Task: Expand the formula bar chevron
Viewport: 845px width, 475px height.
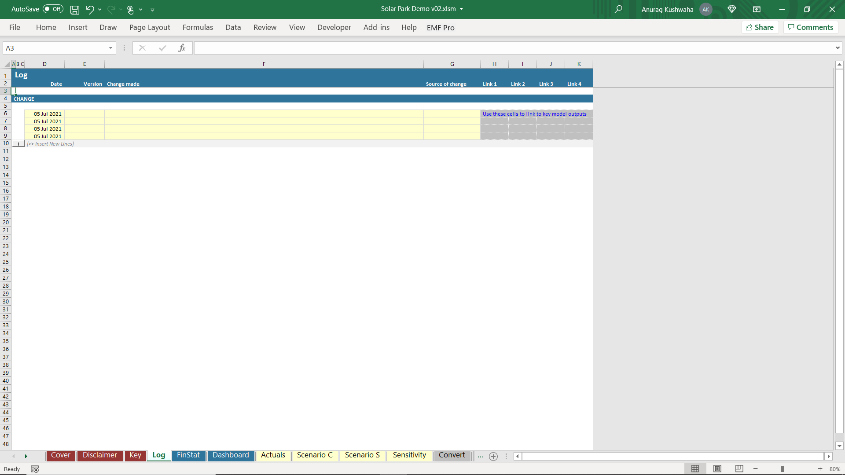Action: click(x=838, y=48)
